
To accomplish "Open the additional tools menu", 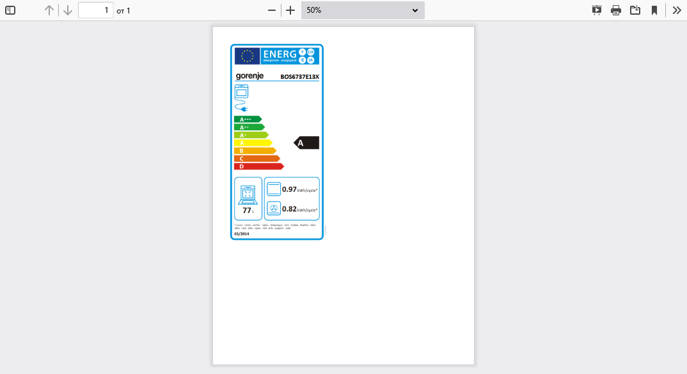I will (677, 10).
